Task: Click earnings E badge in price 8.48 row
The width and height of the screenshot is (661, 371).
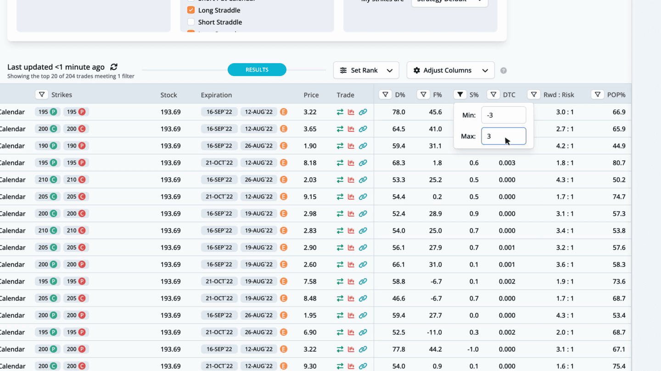Action: tap(284, 299)
